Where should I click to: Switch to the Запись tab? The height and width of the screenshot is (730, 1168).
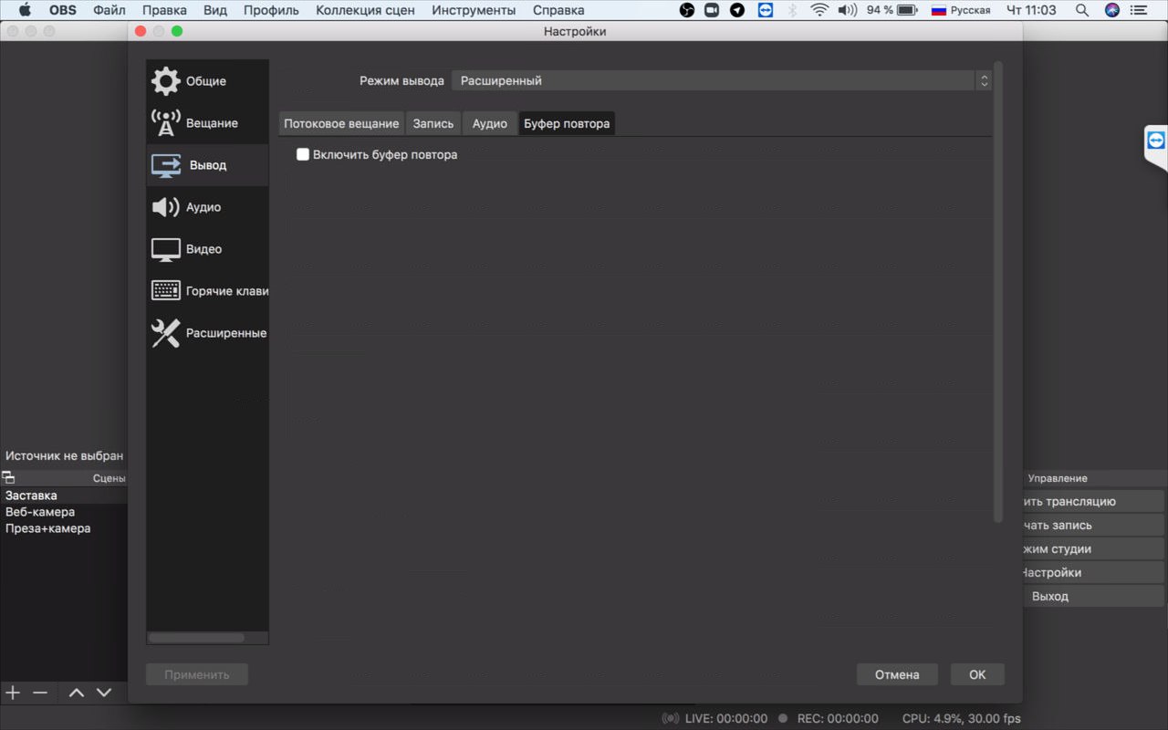click(x=433, y=123)
